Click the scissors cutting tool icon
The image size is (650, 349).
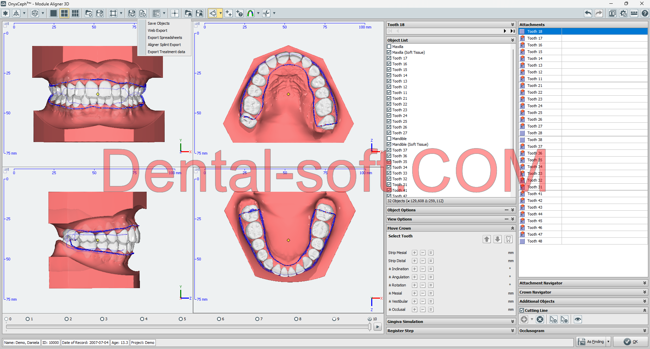[267, 13]
